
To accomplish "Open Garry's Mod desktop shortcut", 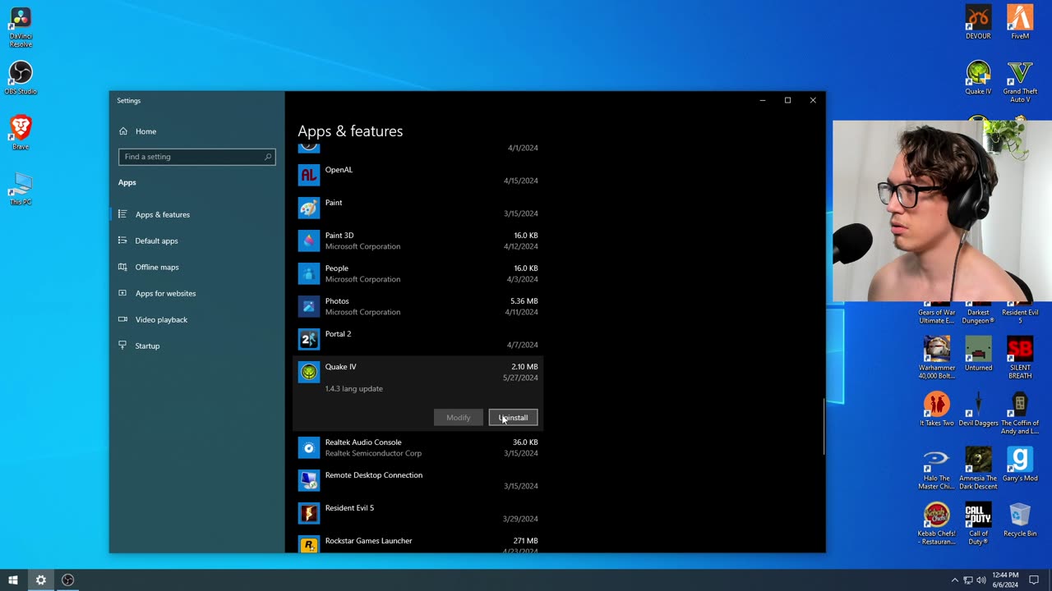I will coord(1020,465).
